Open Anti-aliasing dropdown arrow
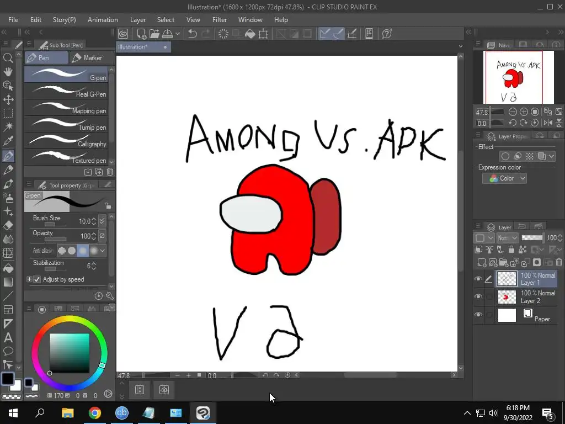The width and height of the screenshot is (565, 424). [x=103, y=250]
